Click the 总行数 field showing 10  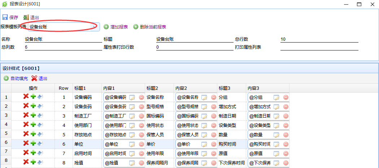(319, 39)
